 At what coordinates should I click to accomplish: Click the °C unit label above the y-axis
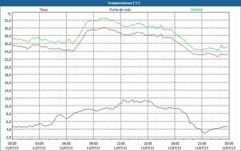point(9,14)
